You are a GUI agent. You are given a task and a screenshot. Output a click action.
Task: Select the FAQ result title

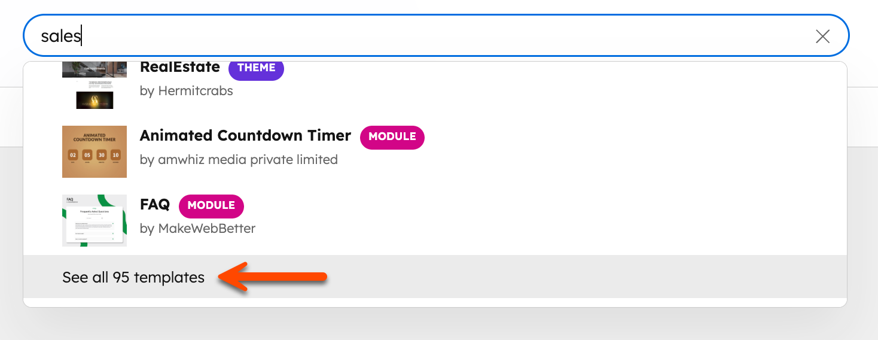point(155,205)
